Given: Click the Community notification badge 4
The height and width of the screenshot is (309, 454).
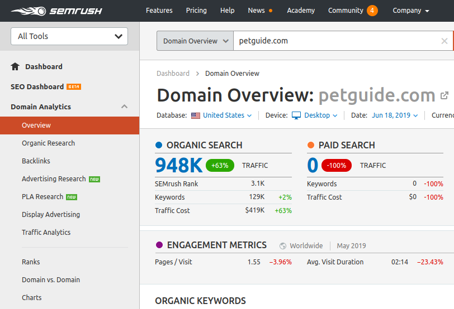Looking at the screenshot, I should (372, 11).
